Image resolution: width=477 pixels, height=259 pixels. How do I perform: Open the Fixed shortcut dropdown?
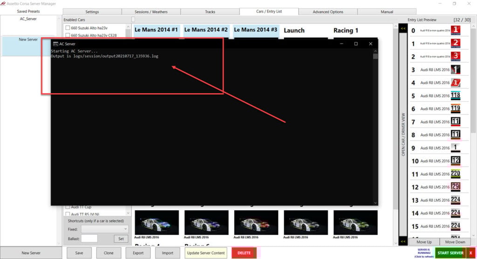(105, 229)
